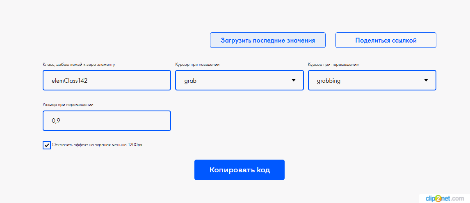The height and width of the screenshot is (203, 470).
Task: Expand the arrow of the 'grabbing' cursor dropdown
Action: pyautogui.click(x=426, y=80)
